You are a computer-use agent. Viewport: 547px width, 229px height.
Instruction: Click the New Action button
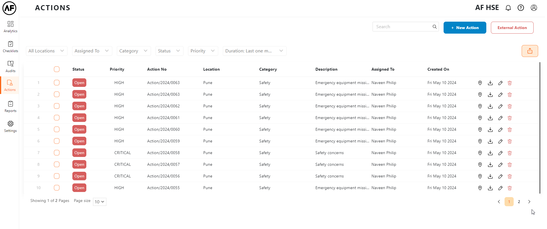(464, 28)
